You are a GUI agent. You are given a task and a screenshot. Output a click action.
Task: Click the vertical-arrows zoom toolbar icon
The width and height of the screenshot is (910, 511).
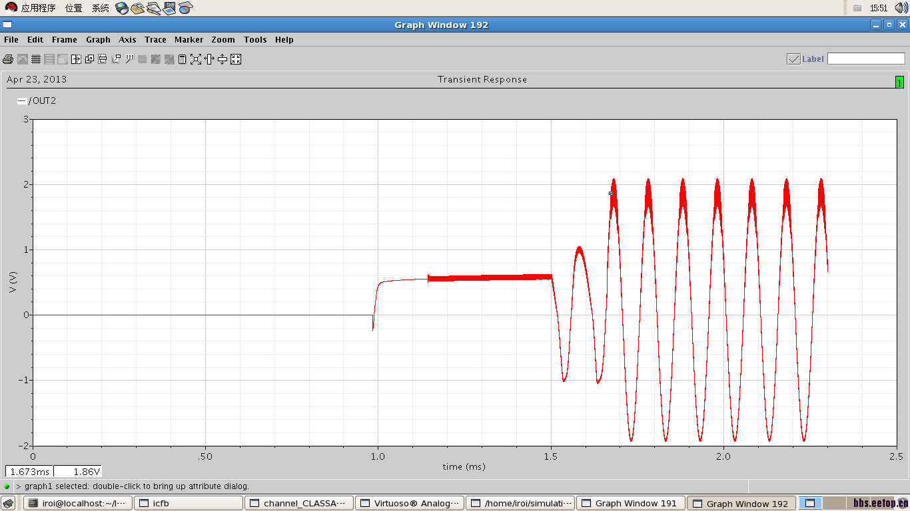click(223, 59)
